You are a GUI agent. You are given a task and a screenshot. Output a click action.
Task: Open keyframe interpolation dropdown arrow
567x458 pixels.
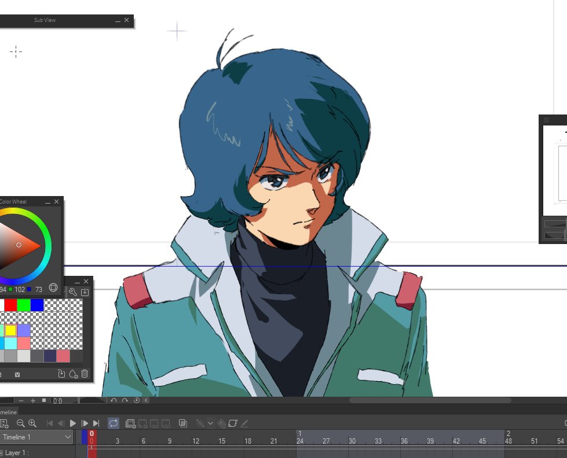click(x=210, y=423)
